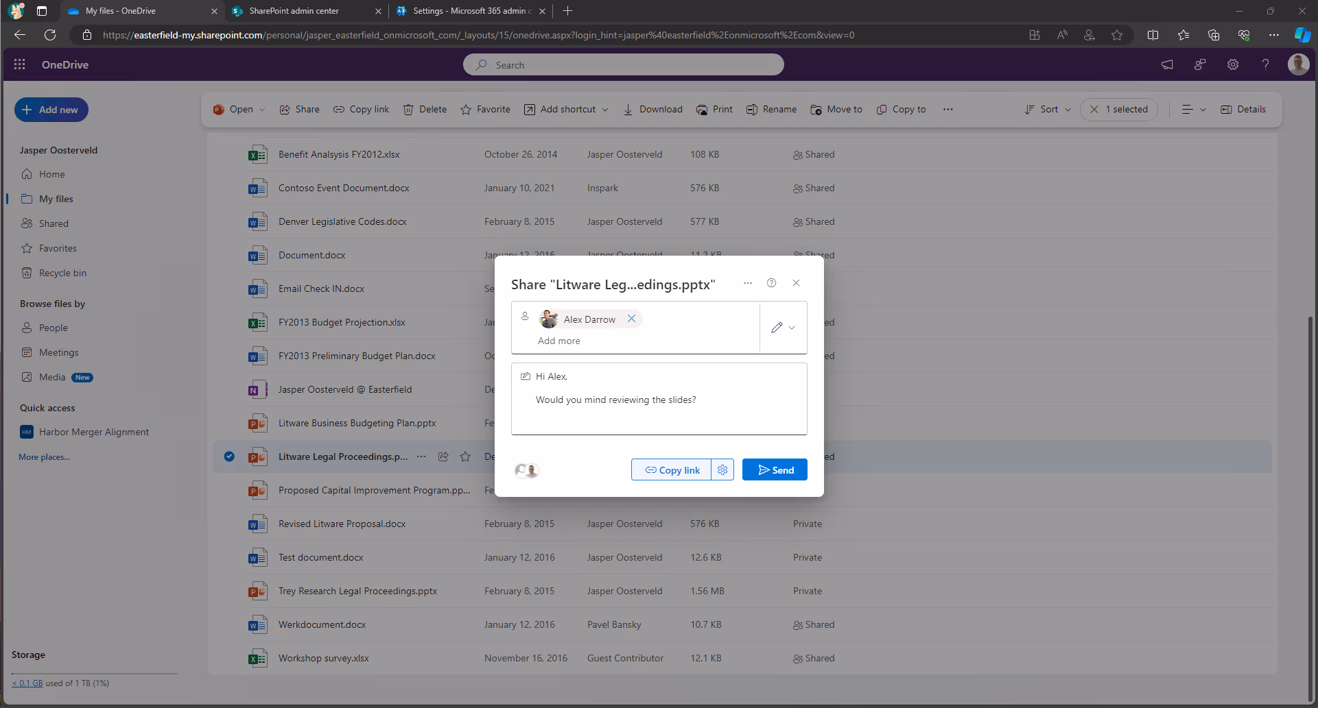Uncheck the Litware Legal Proceedings selection circle

pyautogui.click(x=229, y=456)
